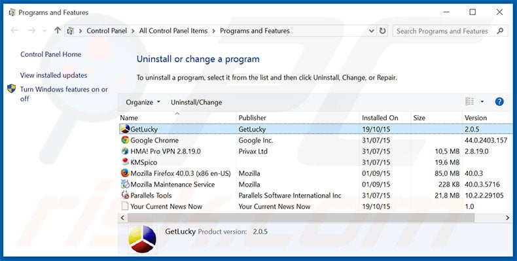Select the KMSpico entry
This screenshot has width=517, height=261.
point(144,162)
